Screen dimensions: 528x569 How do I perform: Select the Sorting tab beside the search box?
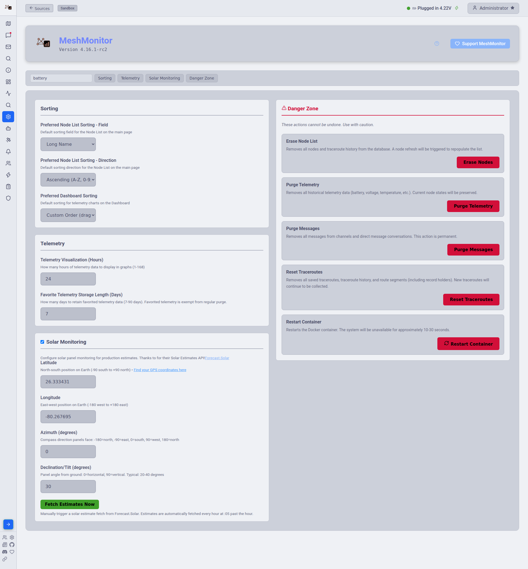tap(105, 78)
